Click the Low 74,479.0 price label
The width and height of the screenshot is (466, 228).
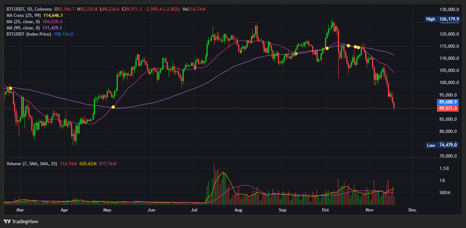coord(443,145)
